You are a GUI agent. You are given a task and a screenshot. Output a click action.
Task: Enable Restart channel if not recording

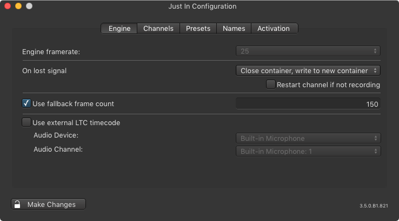click(270, 84)
